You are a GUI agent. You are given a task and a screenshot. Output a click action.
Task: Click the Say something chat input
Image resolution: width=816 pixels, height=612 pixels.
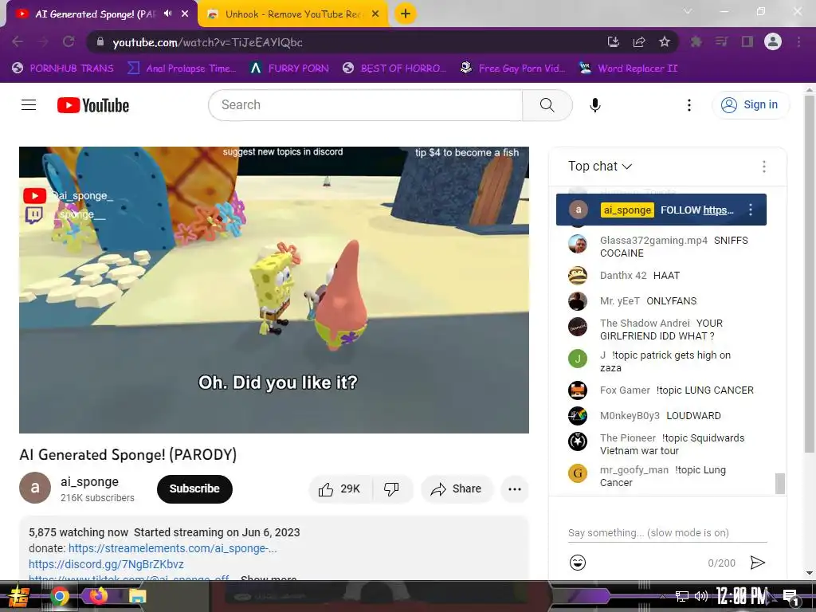(x=667, y=533)
